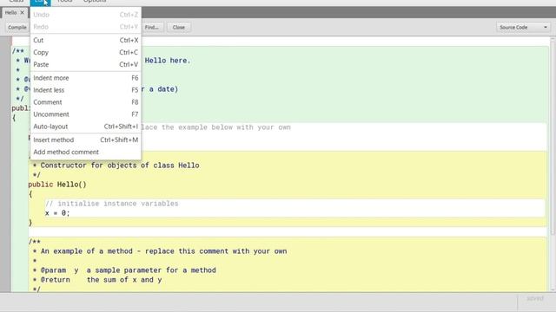556x312 pixels.
Task: Select Cut from the Edit menu
Action: point(85,41)
